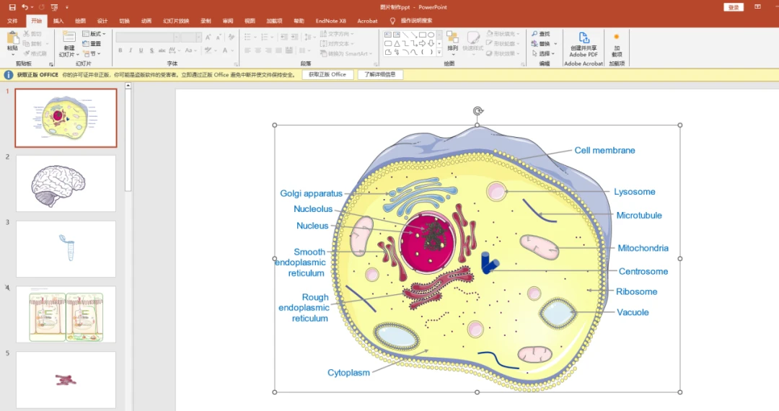Toggle Bold formatting button
The width and height of the screenshot is (779, 411).
click(x=120, y=50)
